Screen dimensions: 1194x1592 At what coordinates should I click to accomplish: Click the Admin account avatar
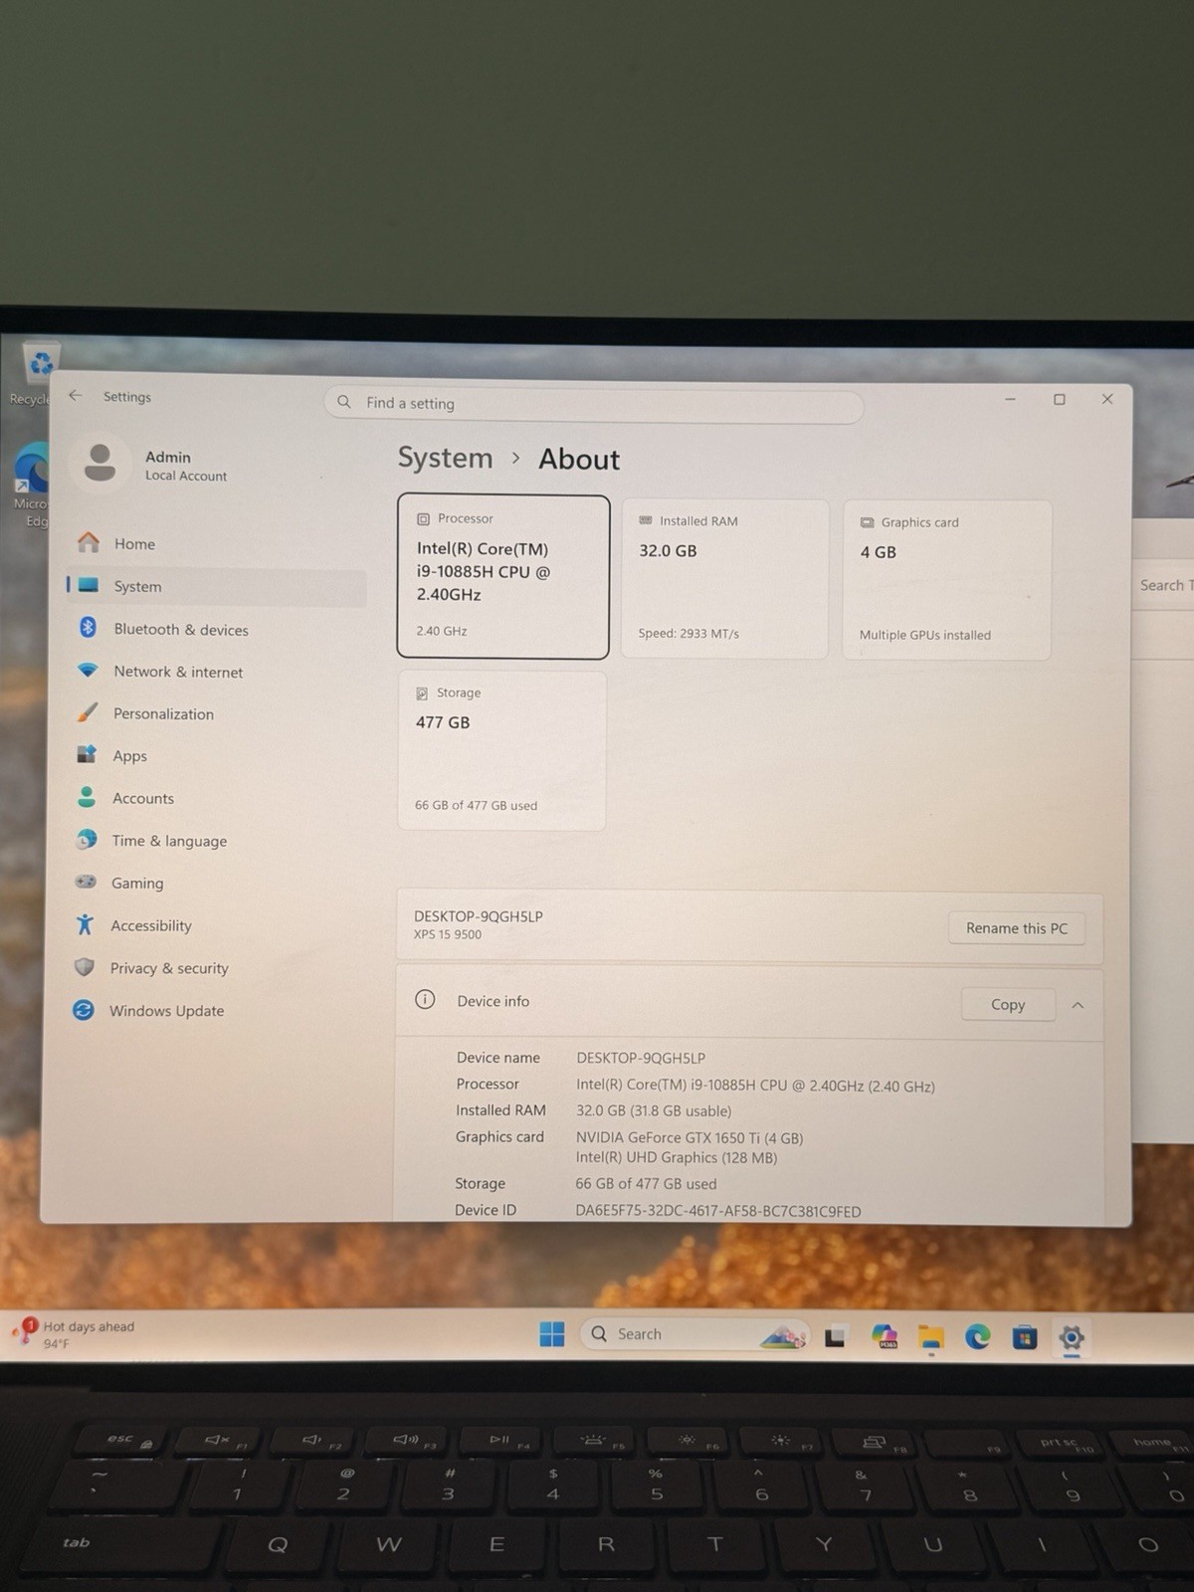pyautogui.click(x=99, y=464)
